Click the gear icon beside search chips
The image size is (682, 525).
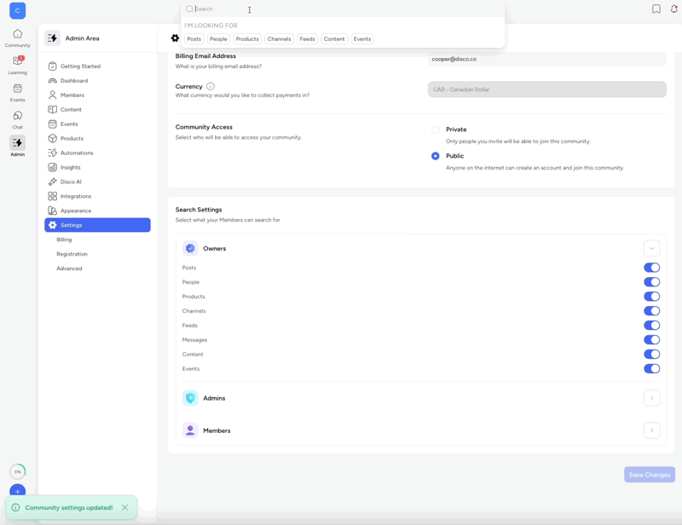click(x=175, y=38)
